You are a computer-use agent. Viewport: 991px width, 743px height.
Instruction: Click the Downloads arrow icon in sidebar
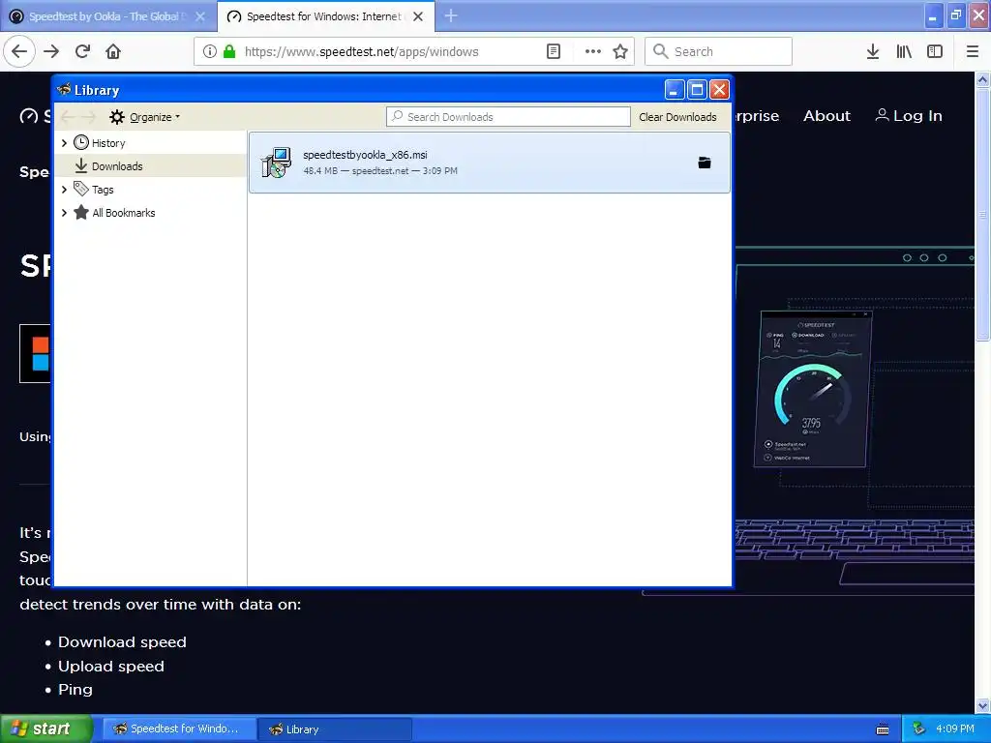[81, 165]
